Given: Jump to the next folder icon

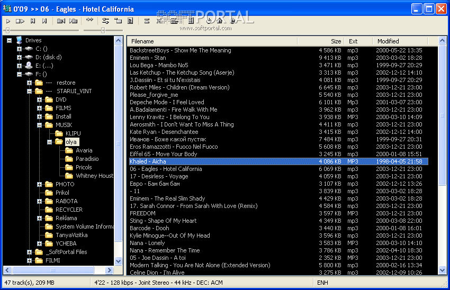Looking at the screenshot, I should point(74,21).
